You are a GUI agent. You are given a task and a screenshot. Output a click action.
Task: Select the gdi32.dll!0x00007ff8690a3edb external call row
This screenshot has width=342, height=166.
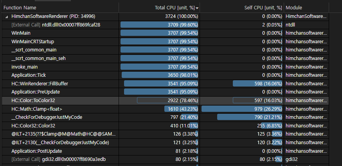(x=166, y=159)
